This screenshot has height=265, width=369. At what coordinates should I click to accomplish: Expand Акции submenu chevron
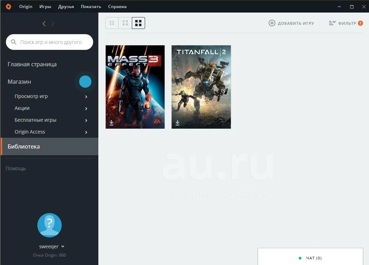[x=86, y=108]
